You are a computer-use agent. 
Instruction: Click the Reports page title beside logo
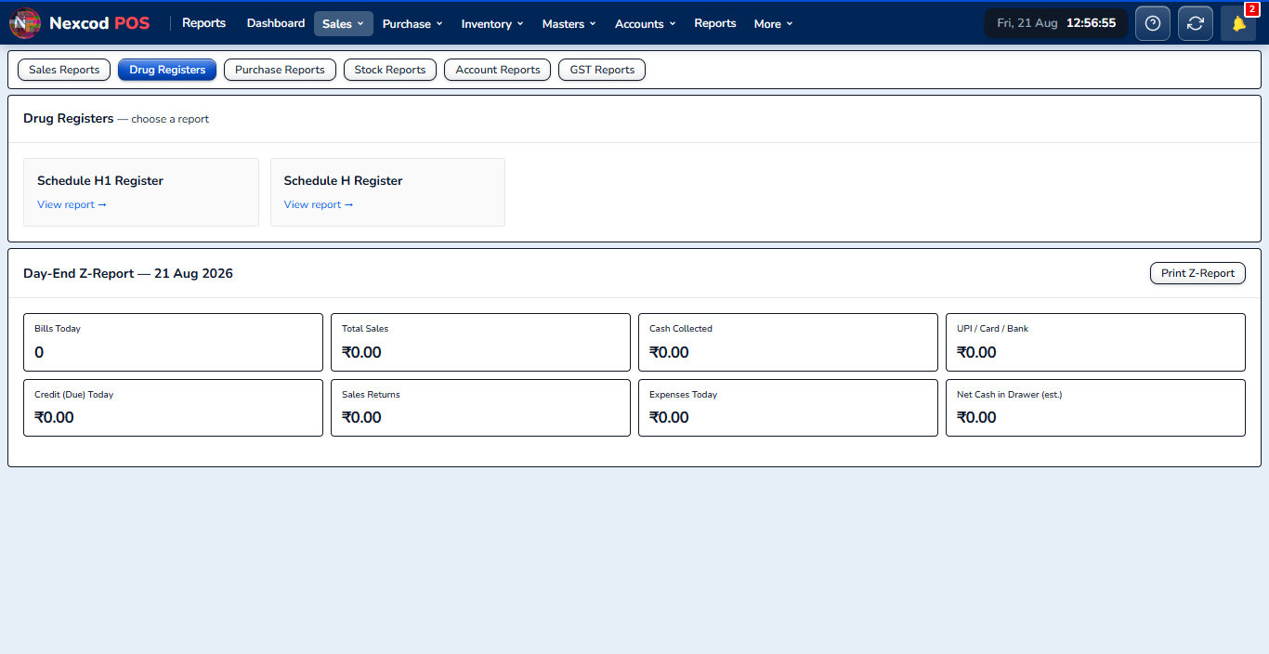tap(204, 23)
